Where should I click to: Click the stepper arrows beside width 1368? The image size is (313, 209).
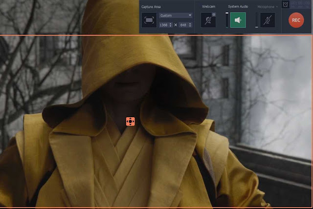click(170, 25)
